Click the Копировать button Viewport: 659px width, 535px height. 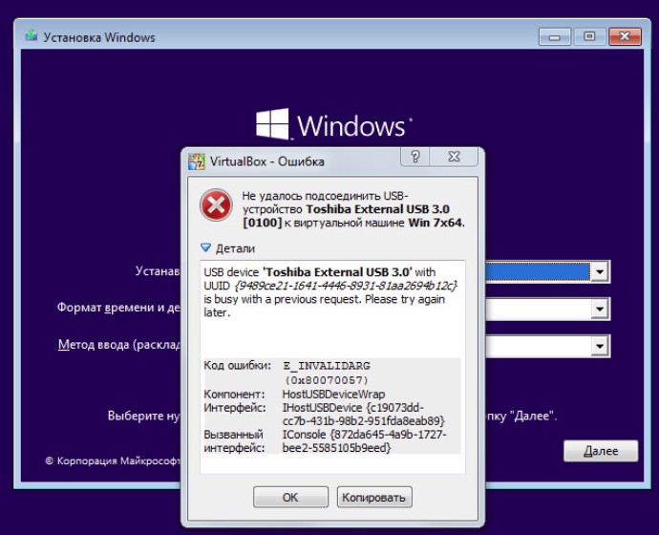(373, 497)
